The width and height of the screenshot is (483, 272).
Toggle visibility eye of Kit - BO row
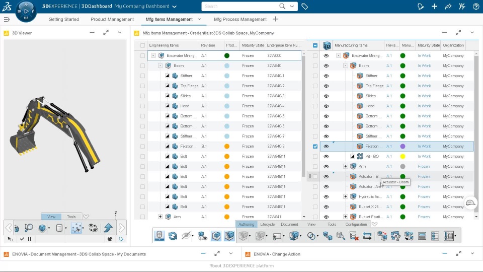click(326, 156)
